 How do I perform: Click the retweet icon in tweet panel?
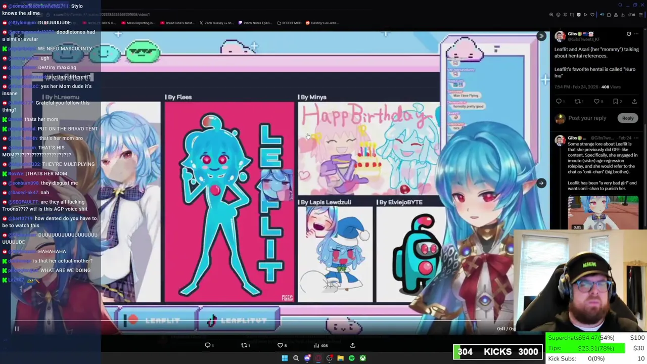coord(578,102)
